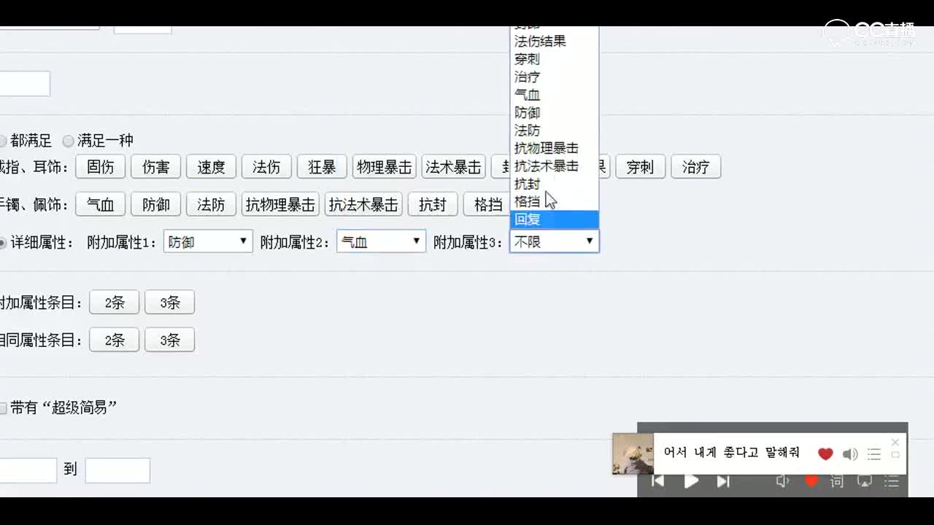Open the lyrics 词 icon in the player bar
Screen dimensions: 934x525
pyautogui.click(x=836, y=481)
